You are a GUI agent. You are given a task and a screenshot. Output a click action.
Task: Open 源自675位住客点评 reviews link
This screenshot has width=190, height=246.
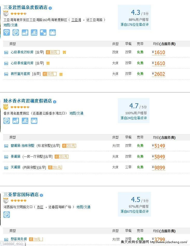point(134,211)
